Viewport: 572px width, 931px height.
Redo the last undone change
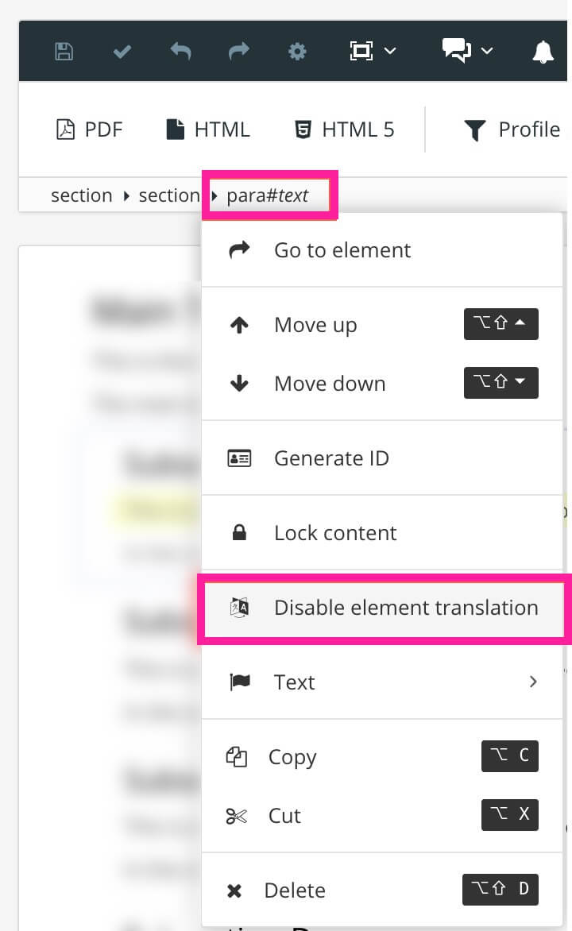pyautogui.click(x=238, y=51)
